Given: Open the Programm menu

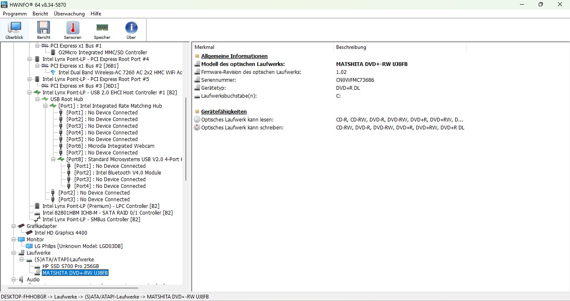Looking at the screenshot, I should tap(15, 14).
